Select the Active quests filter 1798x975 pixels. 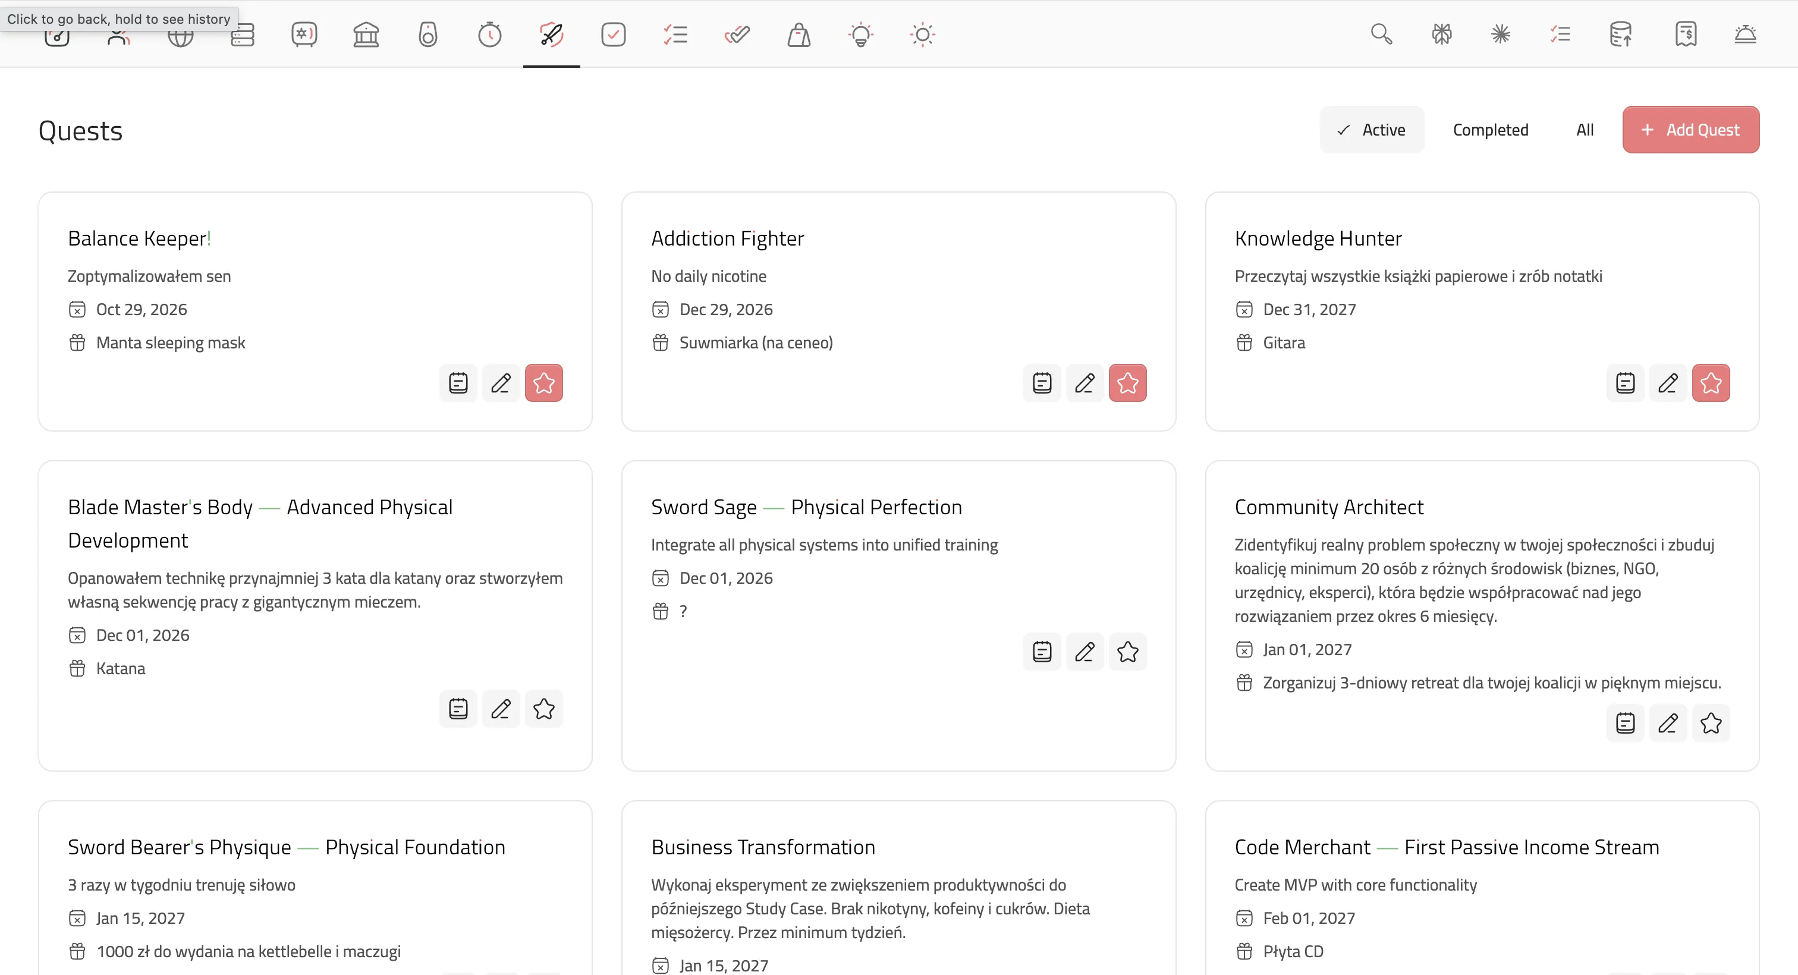click(1372, 130)
